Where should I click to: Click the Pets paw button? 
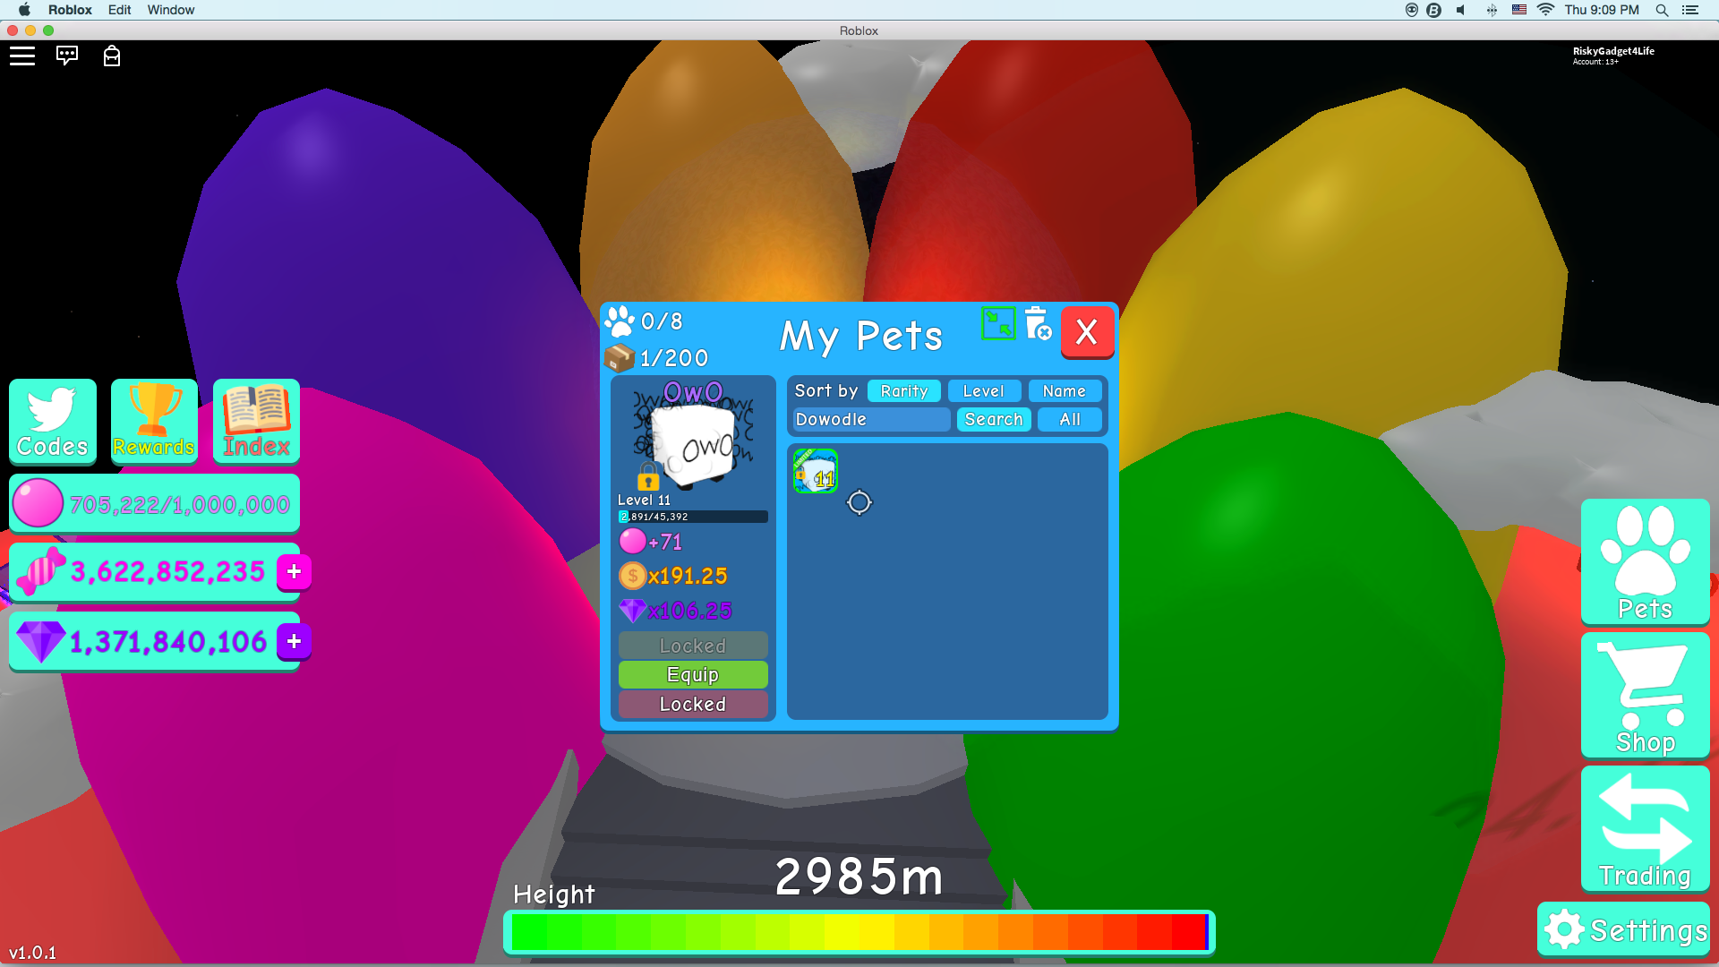pyautogui.click(x=1645, y=561)
